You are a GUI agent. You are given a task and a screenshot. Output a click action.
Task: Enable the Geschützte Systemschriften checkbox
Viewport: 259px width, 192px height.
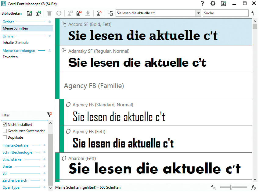click(5, 131)
